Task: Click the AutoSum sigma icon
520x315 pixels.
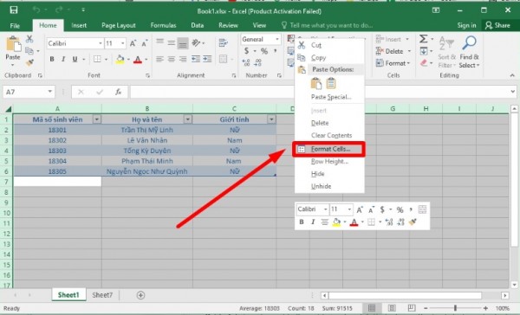Action: coord(424,39)
